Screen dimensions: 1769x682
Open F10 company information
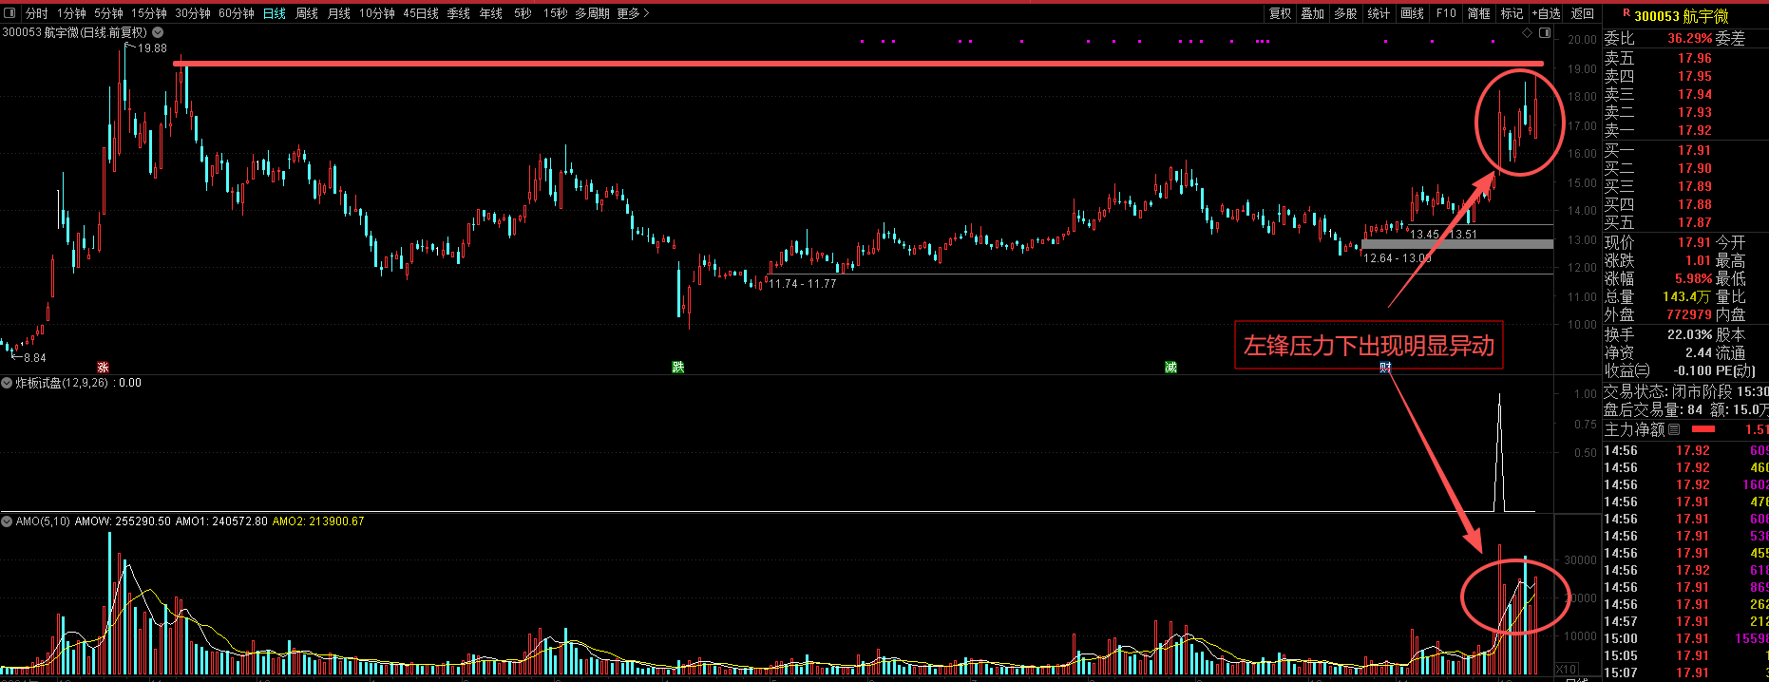point(1446,13)
